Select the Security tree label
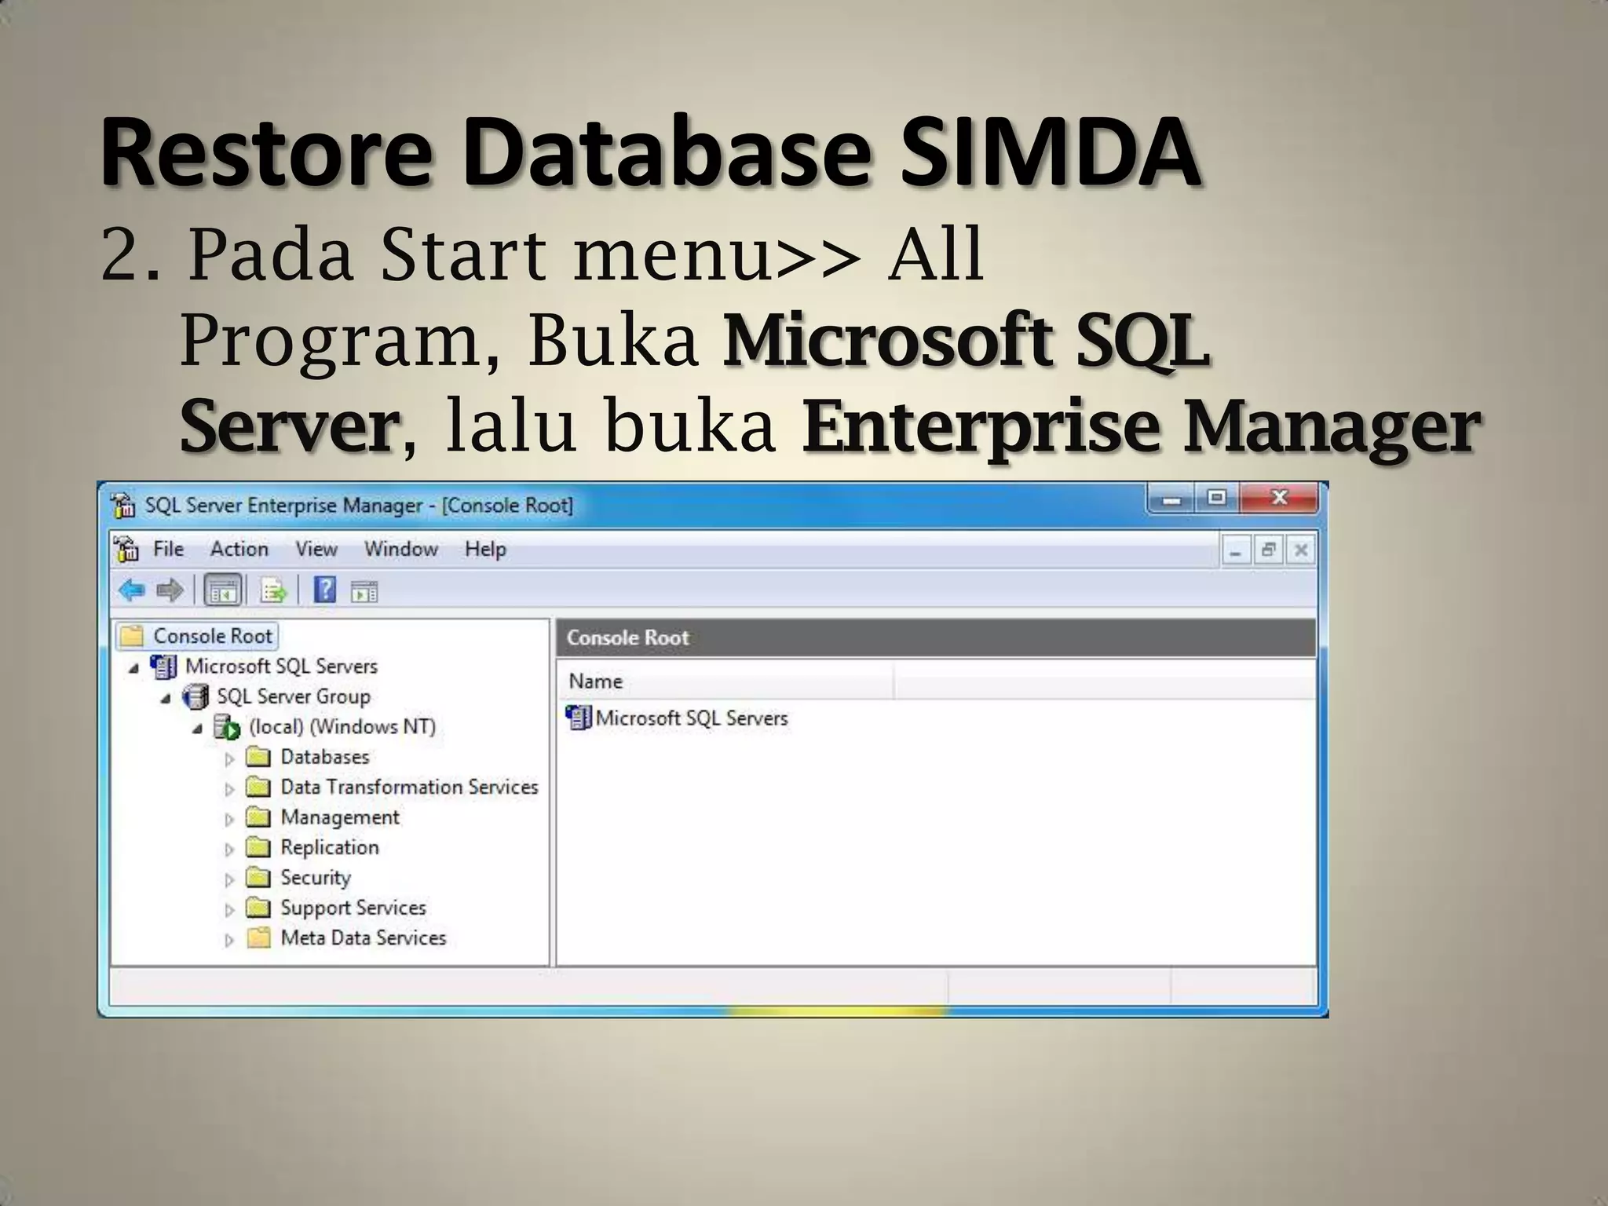Screen dimensions: 1608x1206 [x=316, y=877]
